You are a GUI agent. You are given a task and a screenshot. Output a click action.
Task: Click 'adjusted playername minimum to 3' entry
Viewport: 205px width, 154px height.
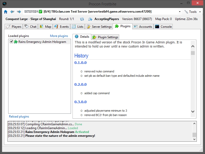[x=106, y=111]
